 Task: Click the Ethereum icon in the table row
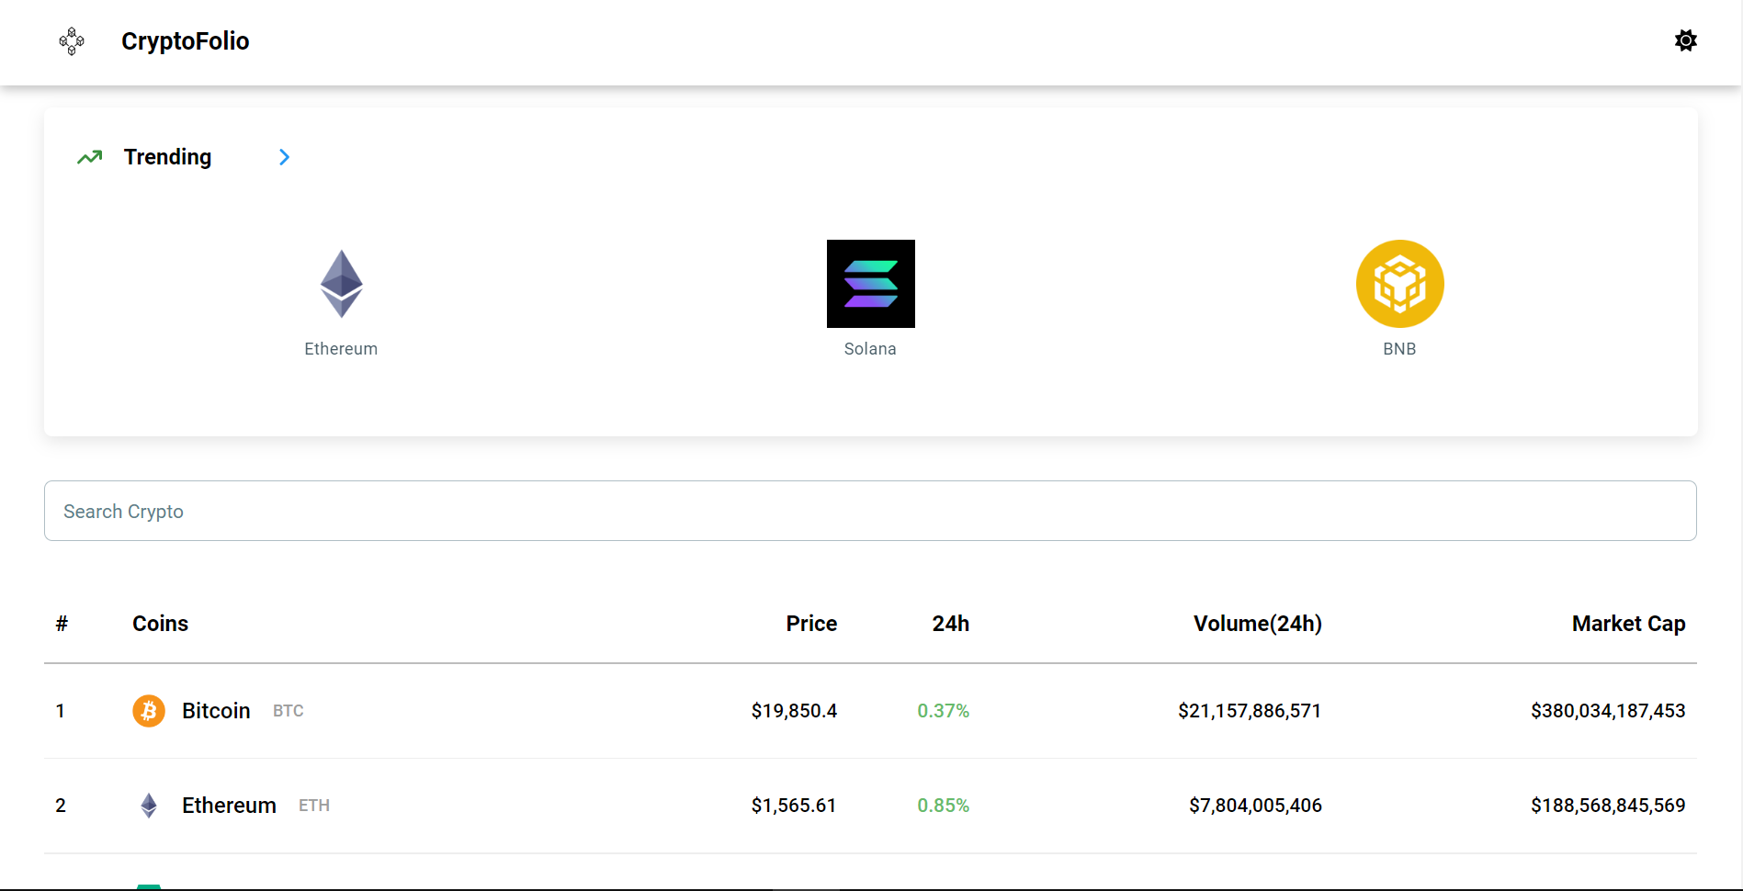[x=149, y=806]
